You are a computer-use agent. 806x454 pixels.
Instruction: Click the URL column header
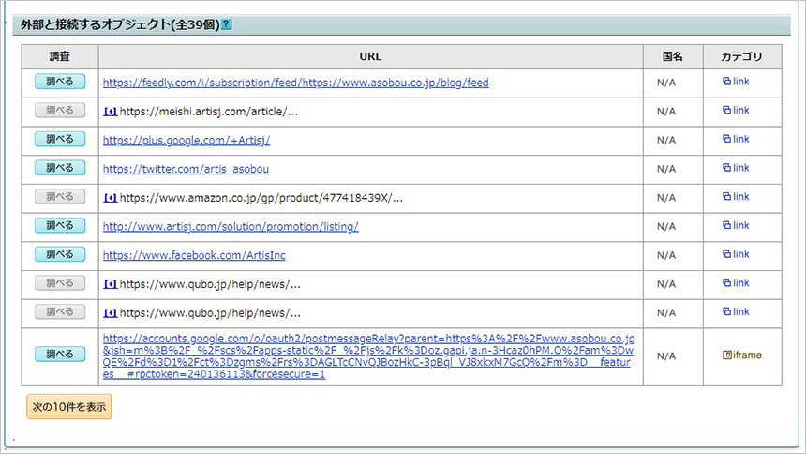pos(370,56)
